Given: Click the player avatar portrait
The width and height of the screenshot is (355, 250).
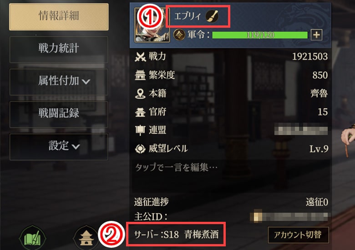Looking at the screenshot, I should pyautogui.click(x=152, y=25).
